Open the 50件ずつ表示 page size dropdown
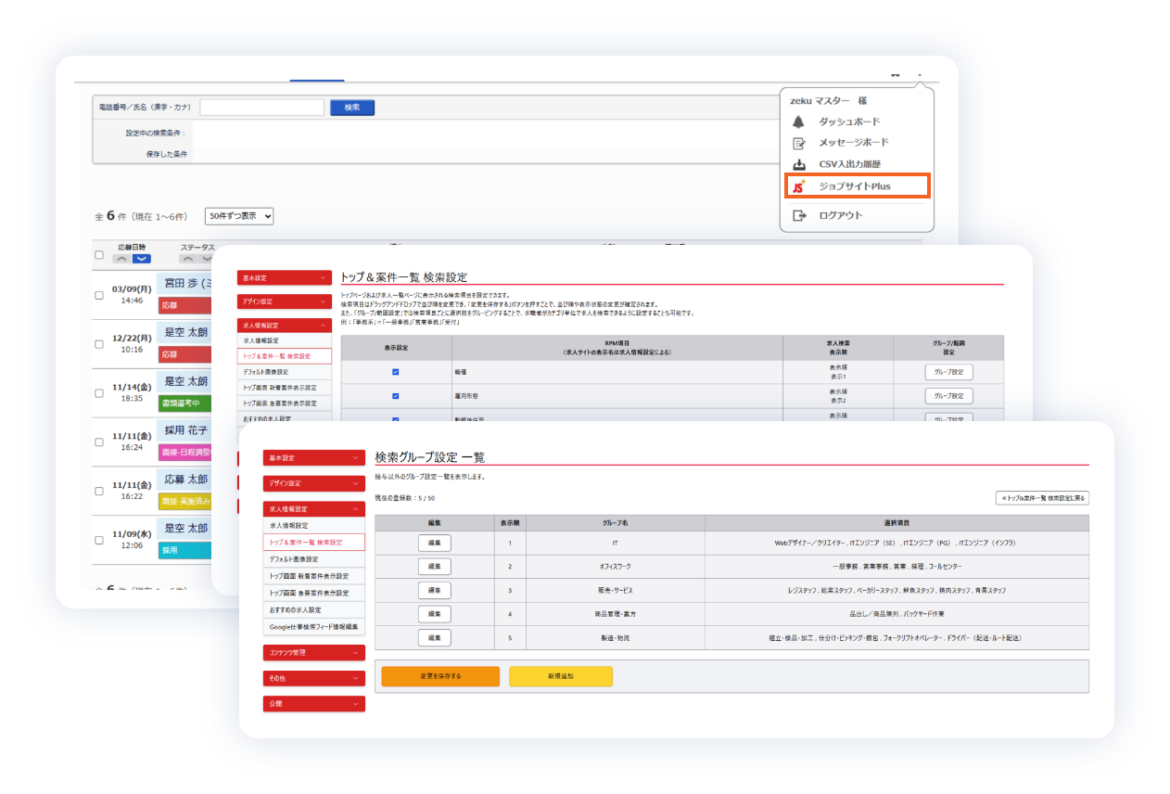Viewport: 1170px width, 794px height. point(239,216)
